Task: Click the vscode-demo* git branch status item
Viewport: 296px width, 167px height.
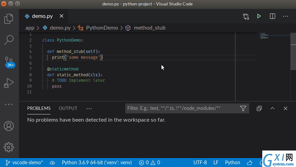Action: (x=24, y=163)
